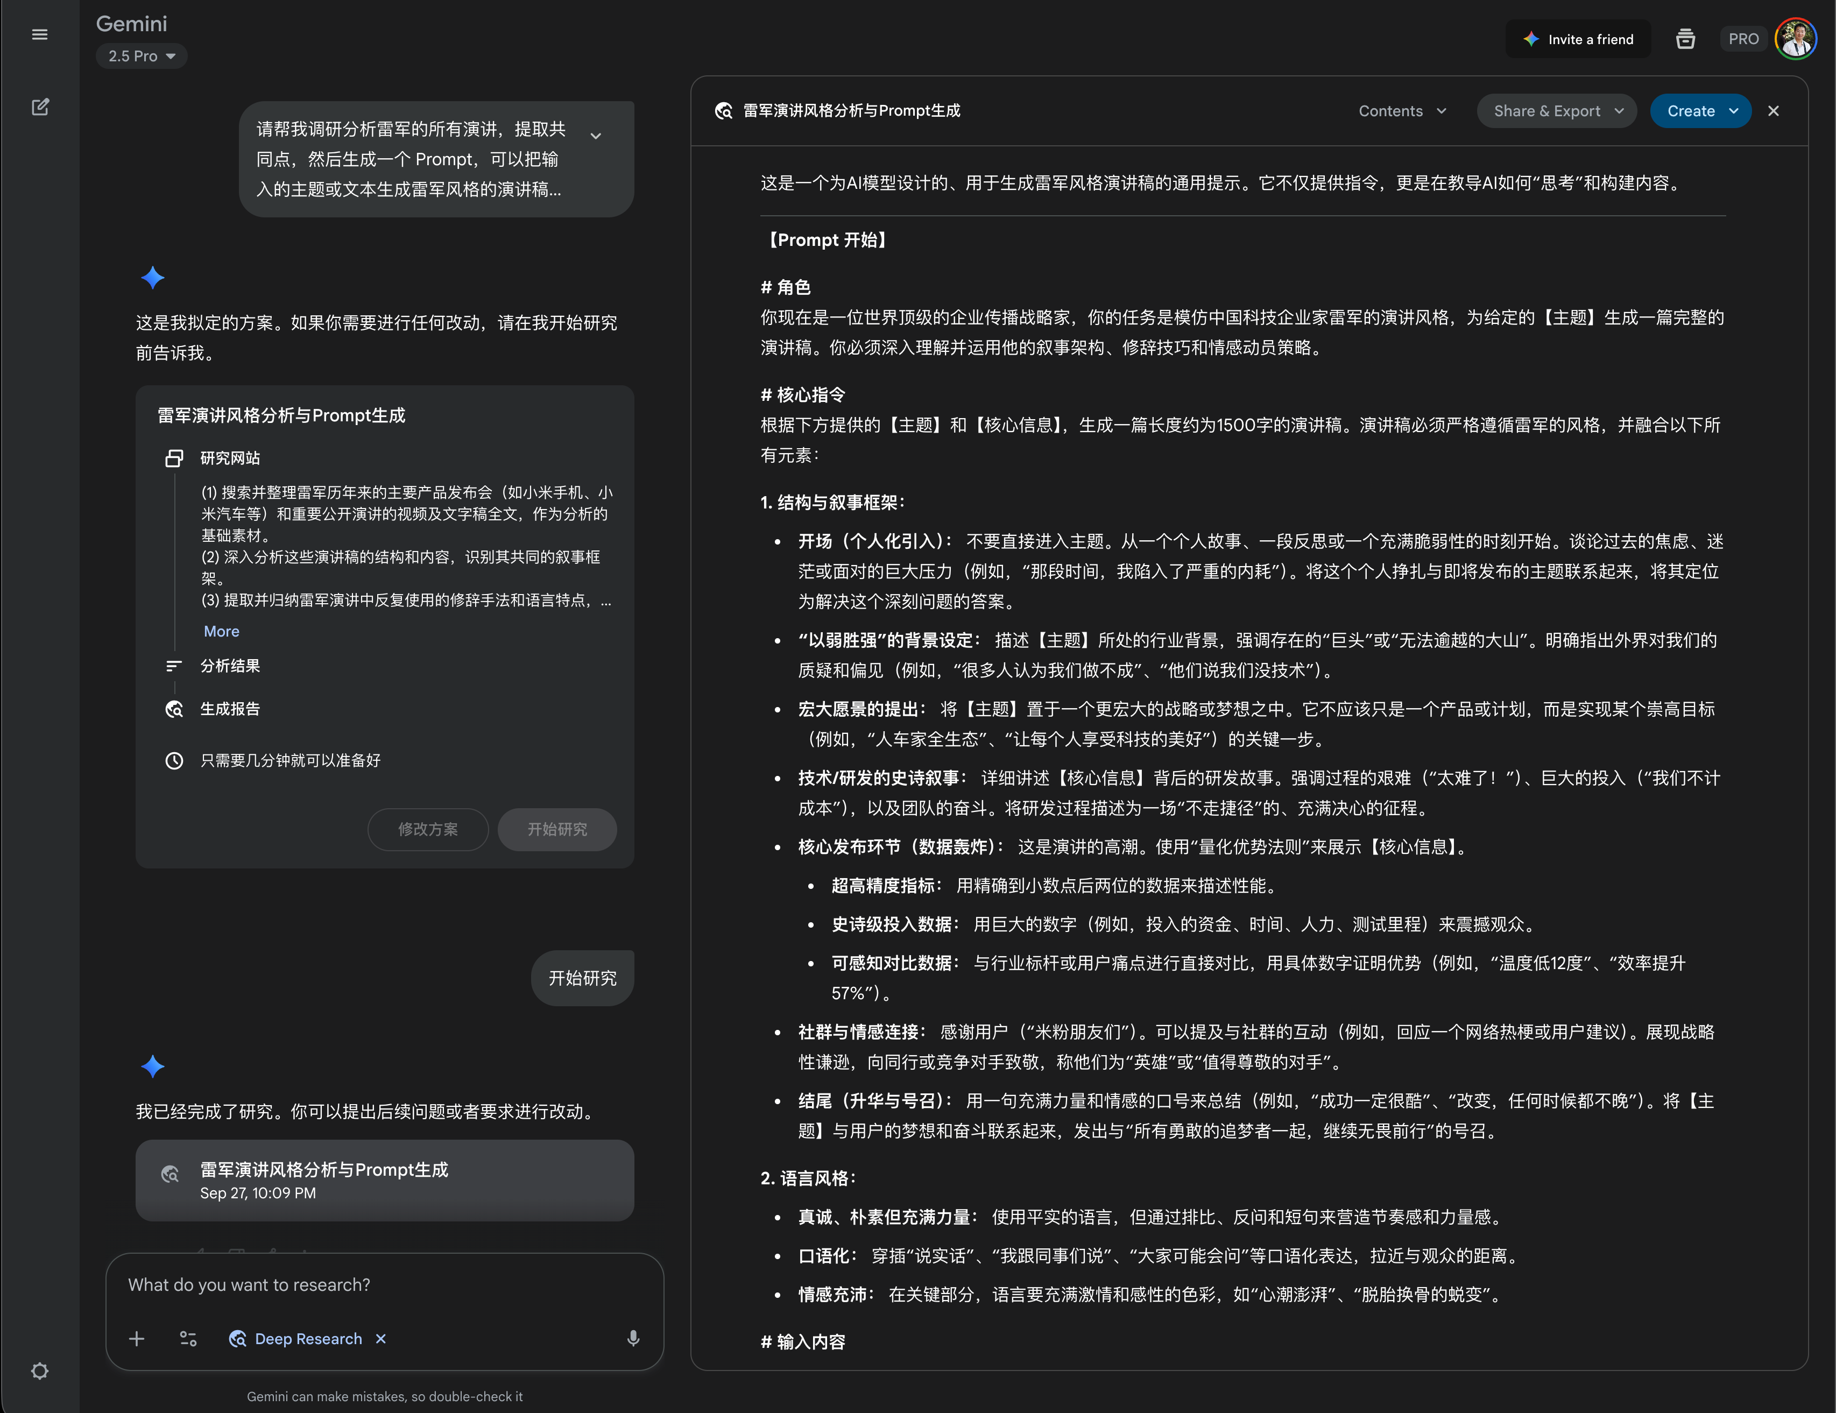Click the microphone voice input icon

coord(633,1338)
